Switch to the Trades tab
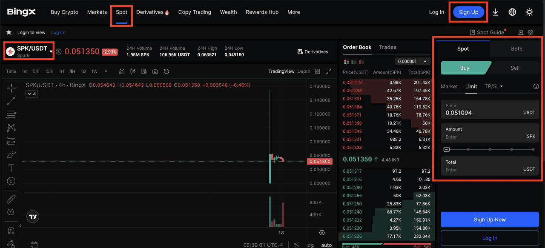The width and height of the screenshot is (545, 248). (387, 47)
